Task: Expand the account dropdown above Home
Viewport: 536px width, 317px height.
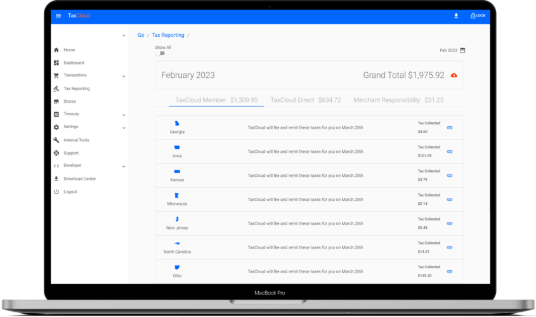Action: click(x=124, y=36)
